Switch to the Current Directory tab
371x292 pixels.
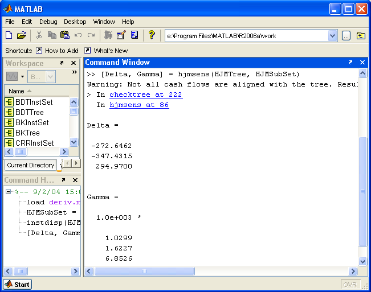coord(31,165)
